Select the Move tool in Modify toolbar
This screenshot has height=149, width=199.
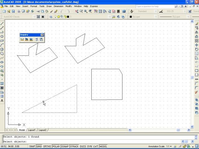197,45
